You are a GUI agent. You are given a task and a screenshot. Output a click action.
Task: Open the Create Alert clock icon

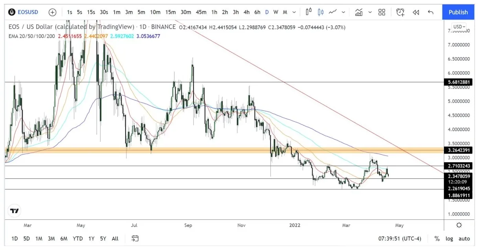400,12
